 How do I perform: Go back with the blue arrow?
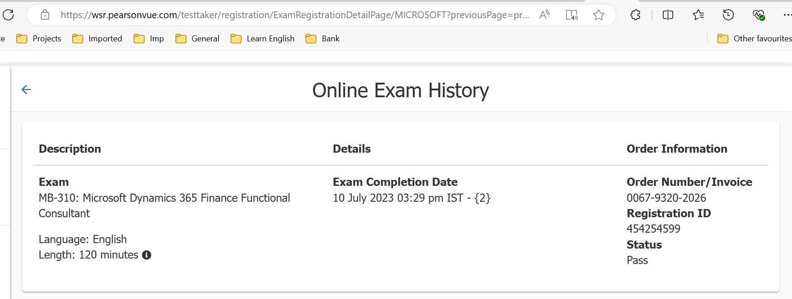click(26, 90)
